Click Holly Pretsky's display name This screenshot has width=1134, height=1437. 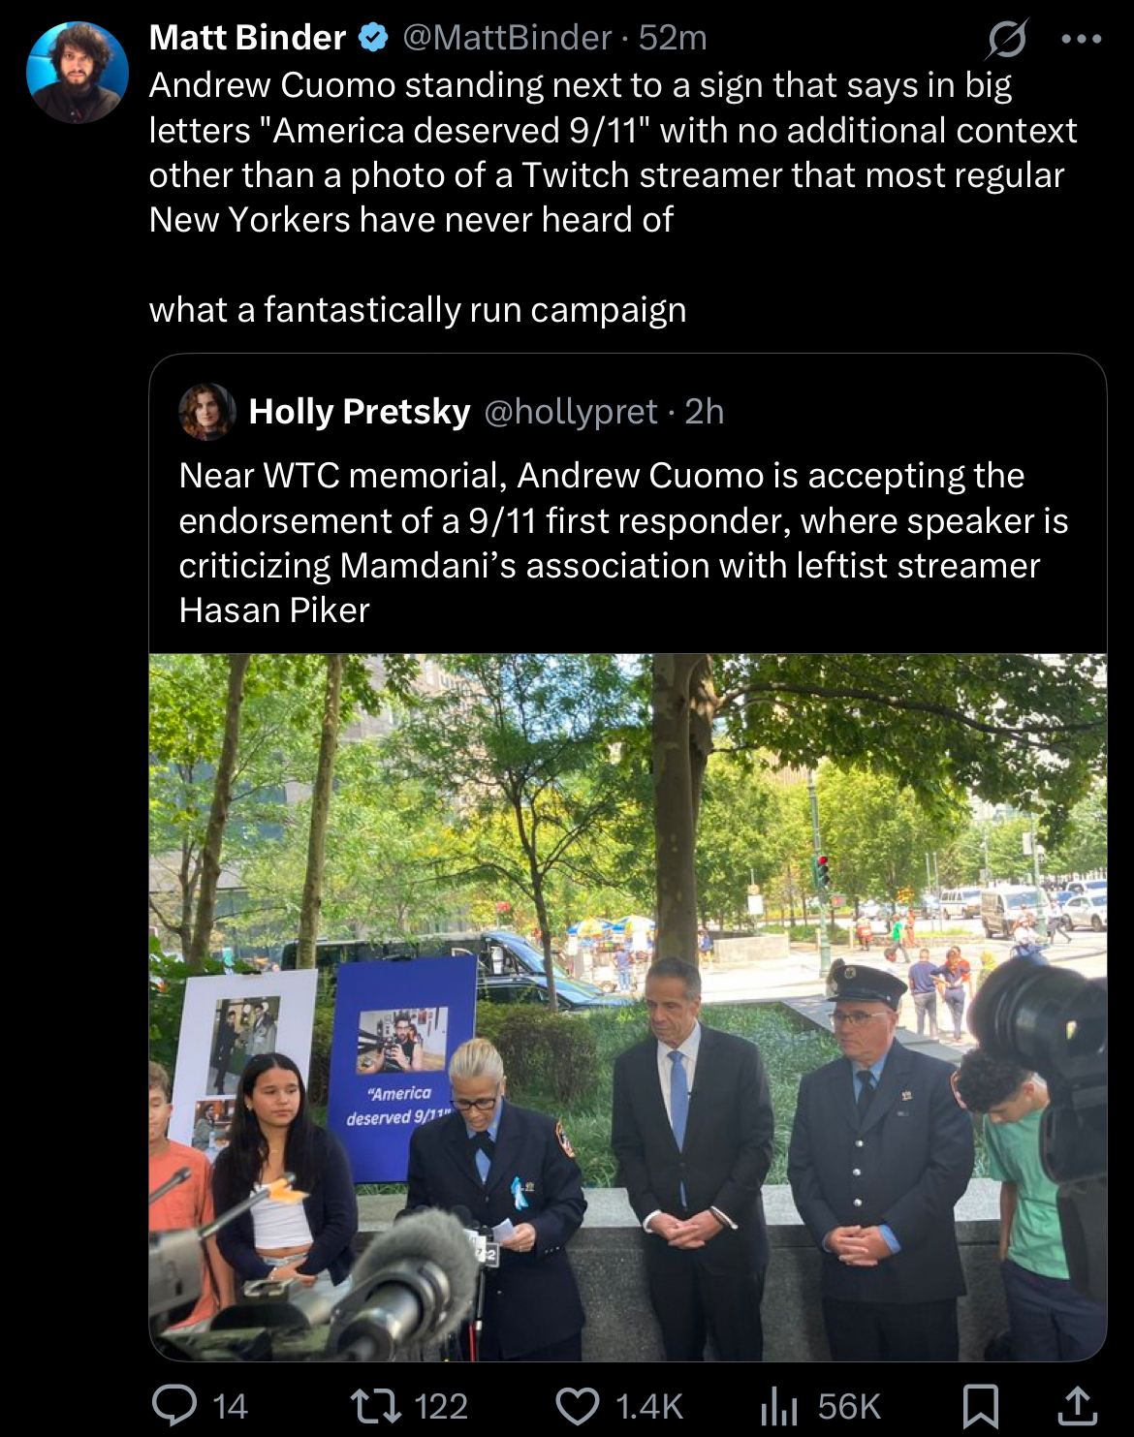tap(360, 412)
